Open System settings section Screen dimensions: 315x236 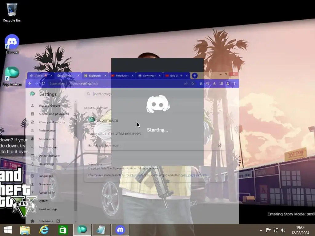43,201
